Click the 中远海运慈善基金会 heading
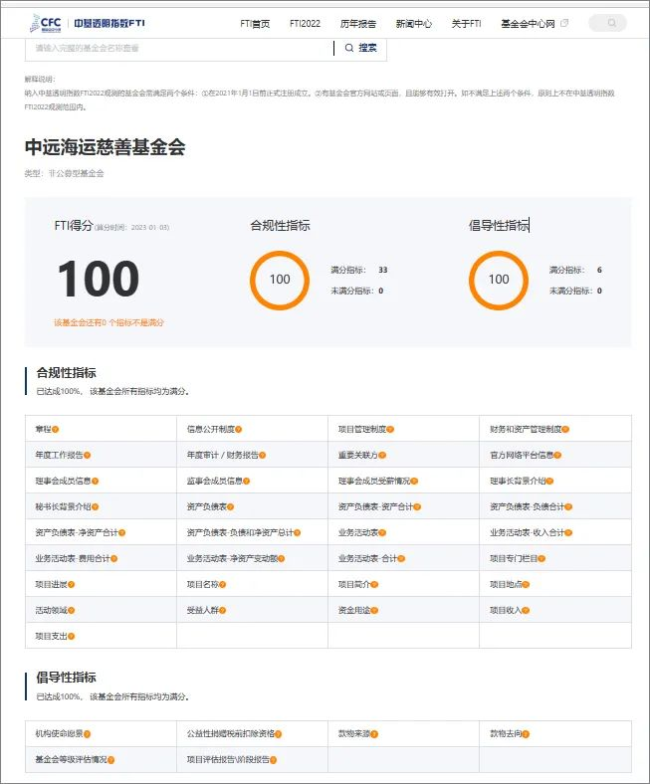This screenshot has width=650, height=784. pos(106,147)
